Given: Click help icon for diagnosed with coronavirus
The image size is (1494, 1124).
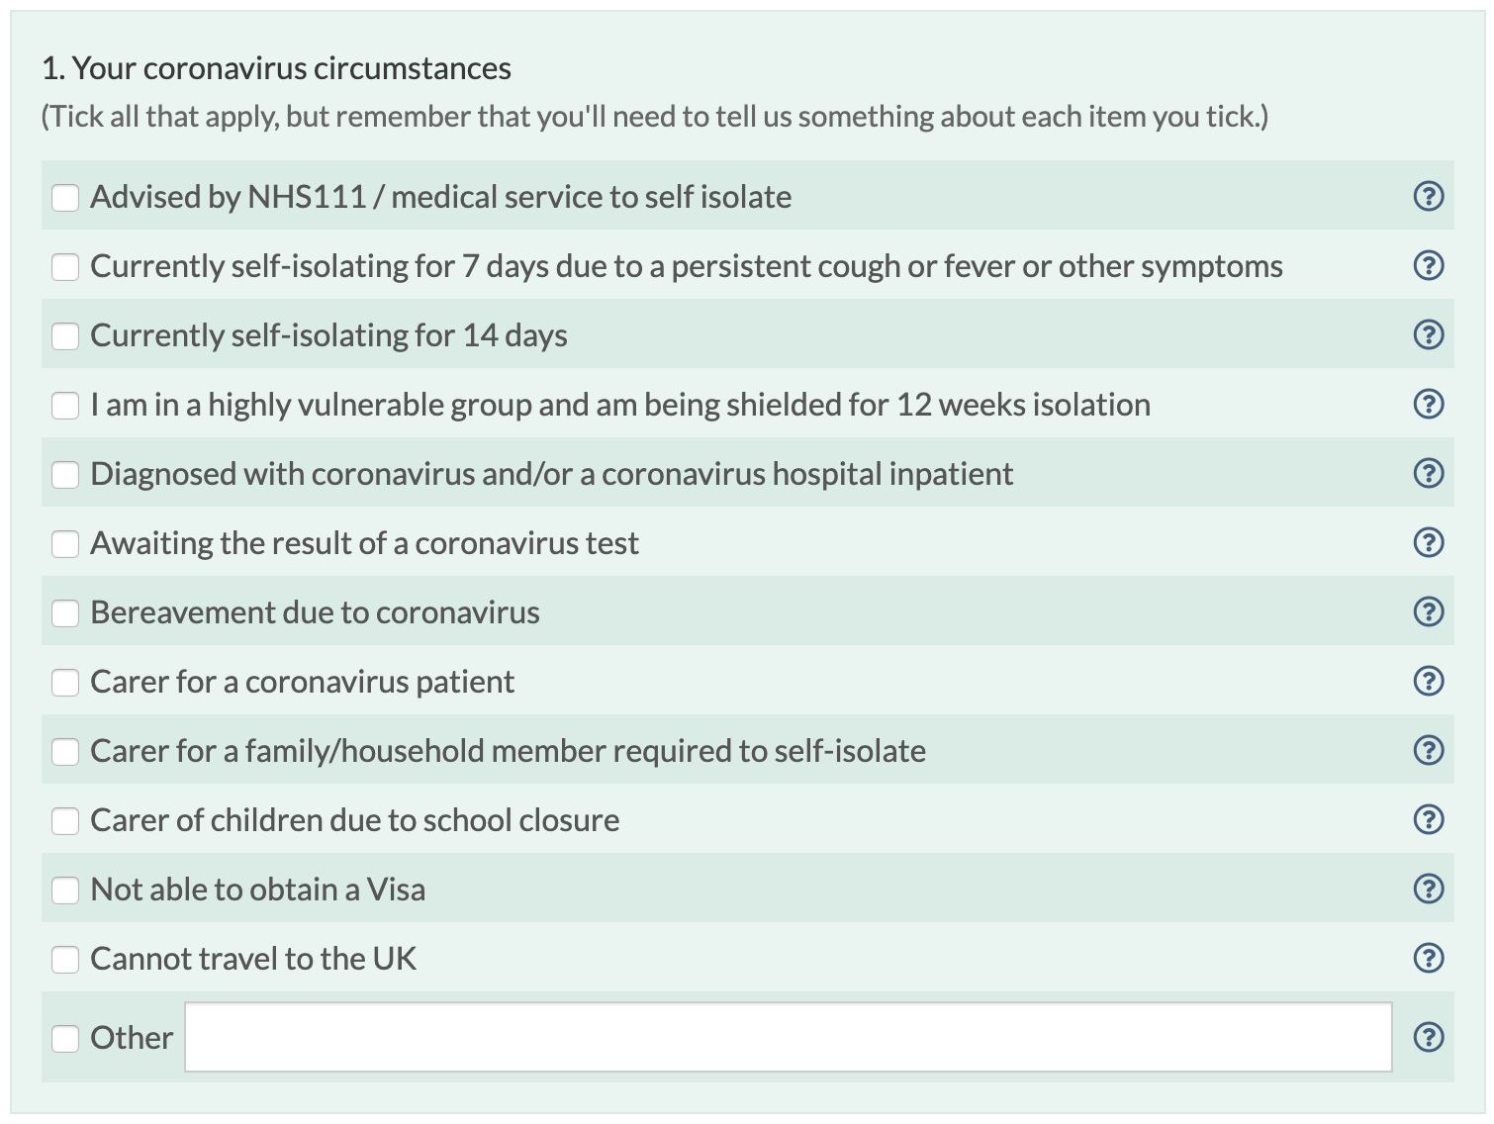Looking at the screenshot, I should [x=1428, y=473].
